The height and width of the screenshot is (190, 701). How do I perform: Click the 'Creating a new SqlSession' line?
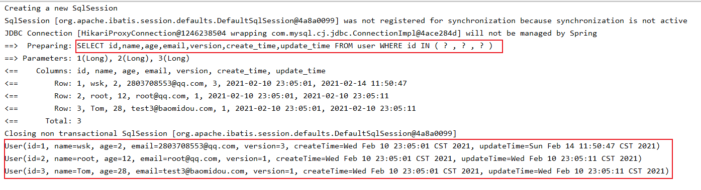pos(61,8)
